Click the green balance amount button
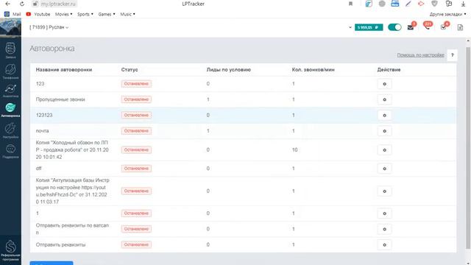The height and width of the screenshot is (265, 471). pyautogui.click(x=369, y=27)
